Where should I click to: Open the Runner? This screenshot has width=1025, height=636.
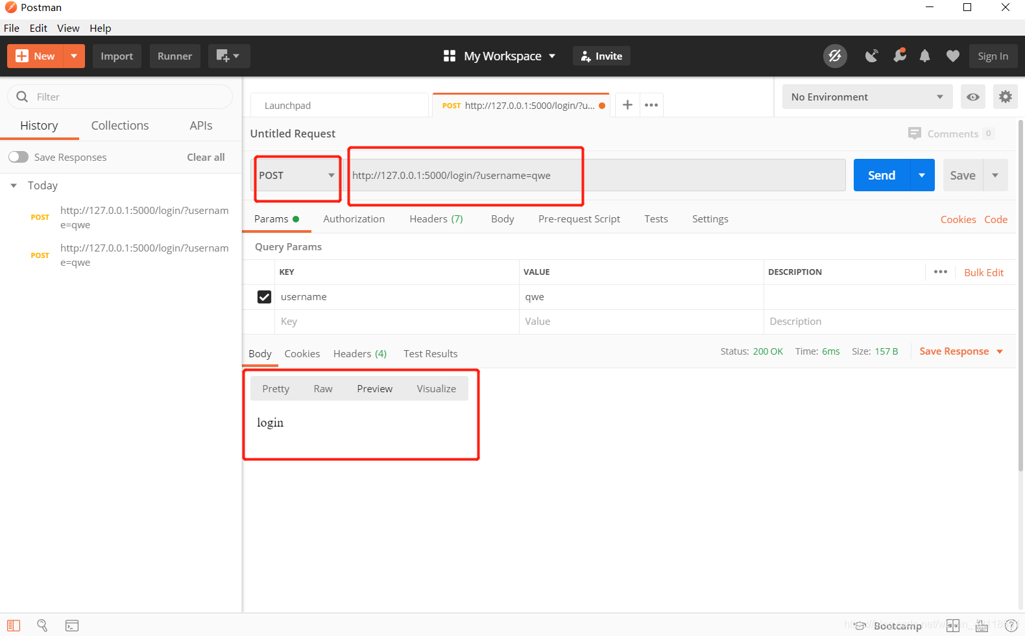[x=175, y=56]
